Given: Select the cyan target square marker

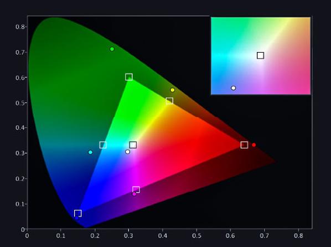Looking at the screenshot, I should (x=103, y=145).
